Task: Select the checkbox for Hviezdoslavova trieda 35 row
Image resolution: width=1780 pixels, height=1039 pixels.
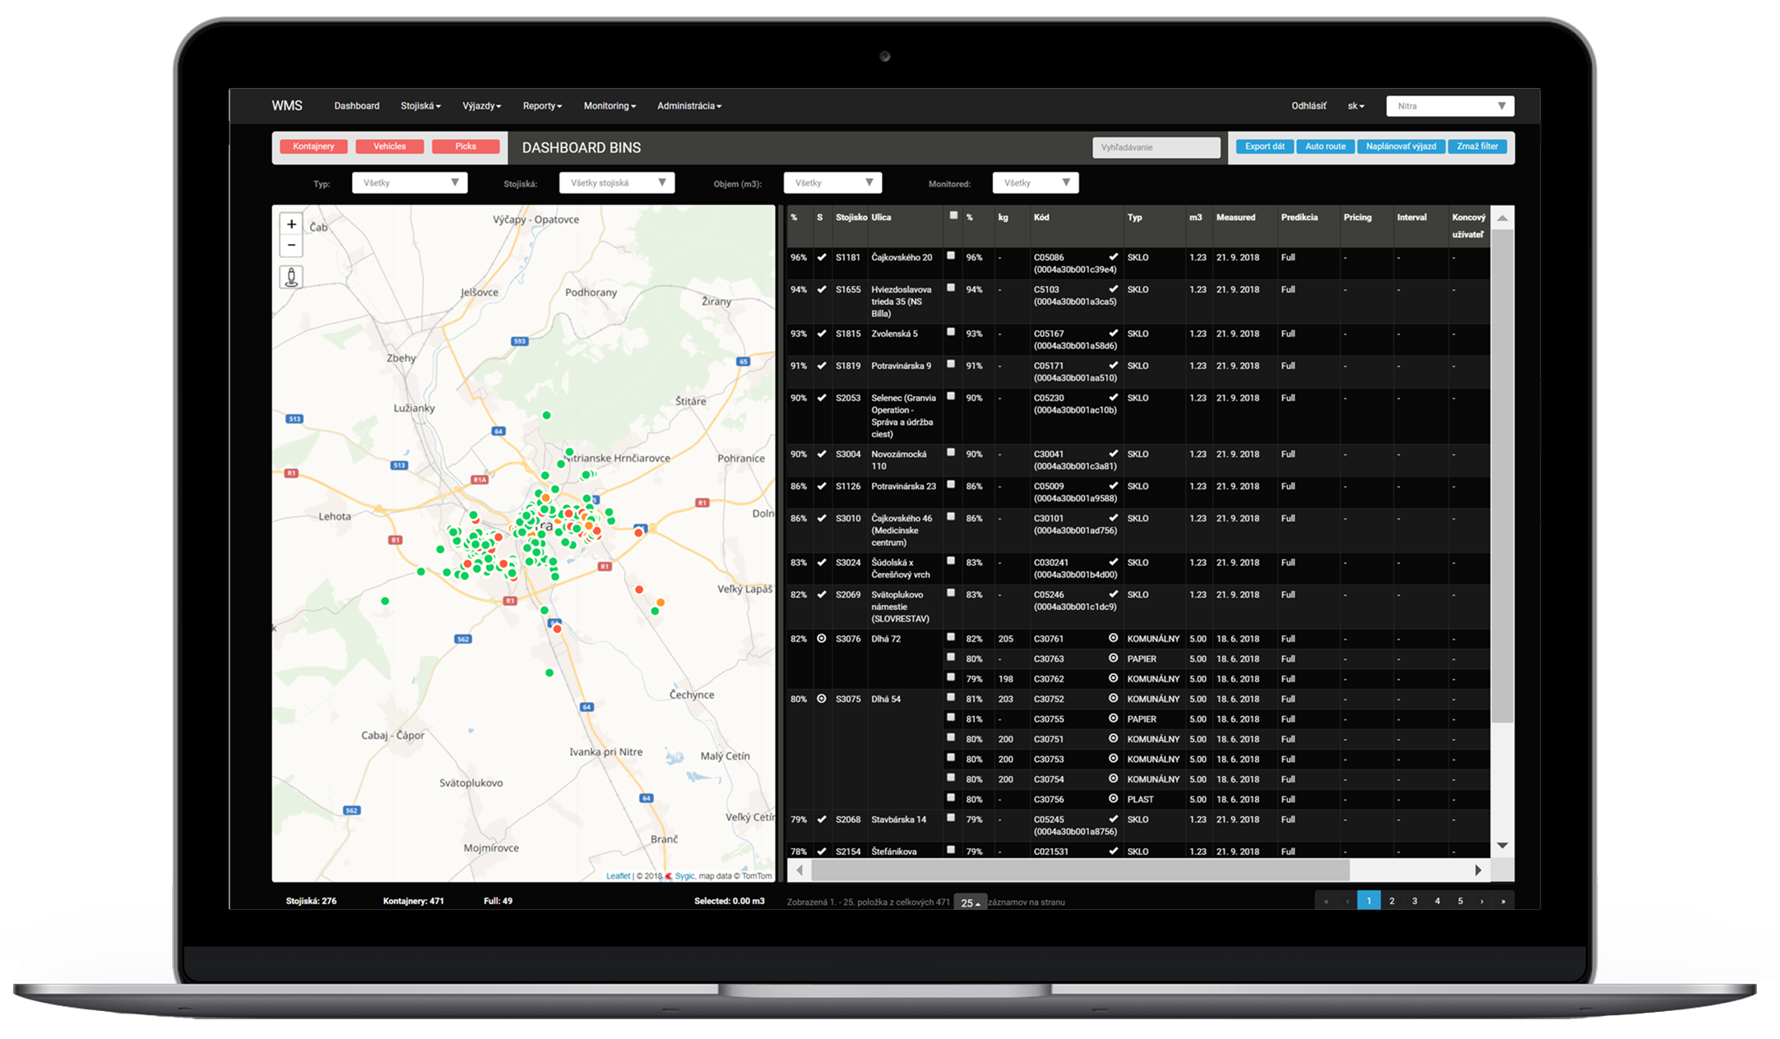Action: pos(951,288)
